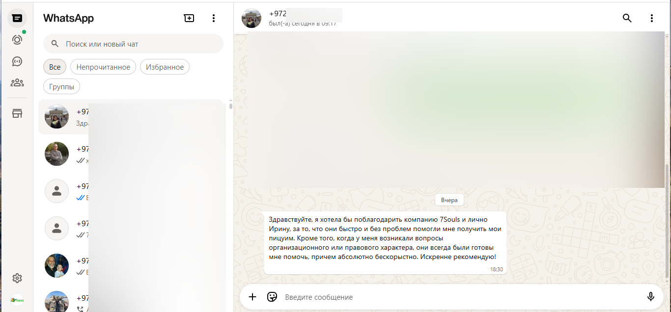The height and width of the screenshot is (312, 671).
Task: Open profile avatar at sidebar bottom
Action: [x=17, y=300]
